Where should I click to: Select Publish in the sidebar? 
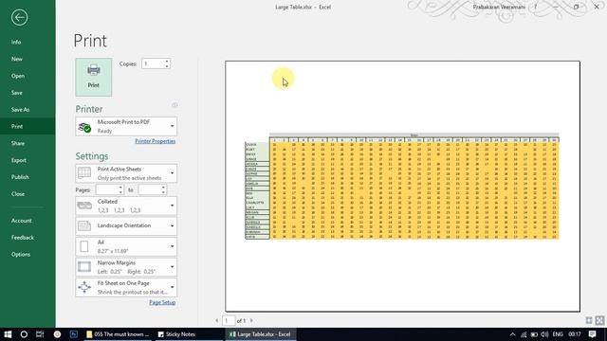(20, 177)
